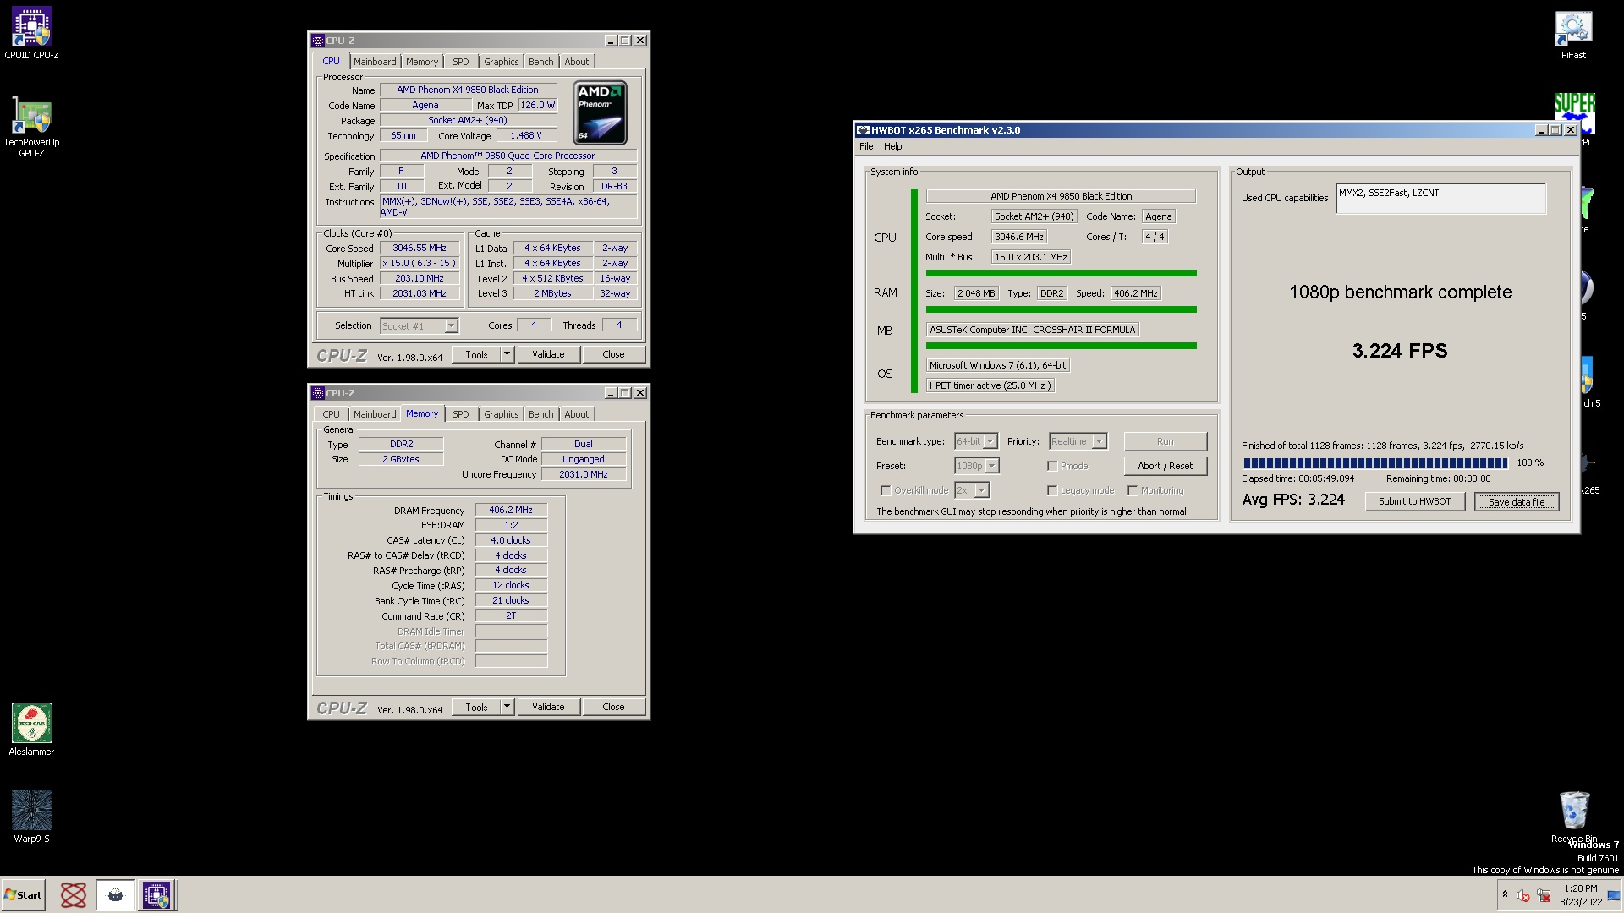Click the AMD Phenom logo in CPU-Z
This screenshot has height=913, width=1624.
(600, 112)
